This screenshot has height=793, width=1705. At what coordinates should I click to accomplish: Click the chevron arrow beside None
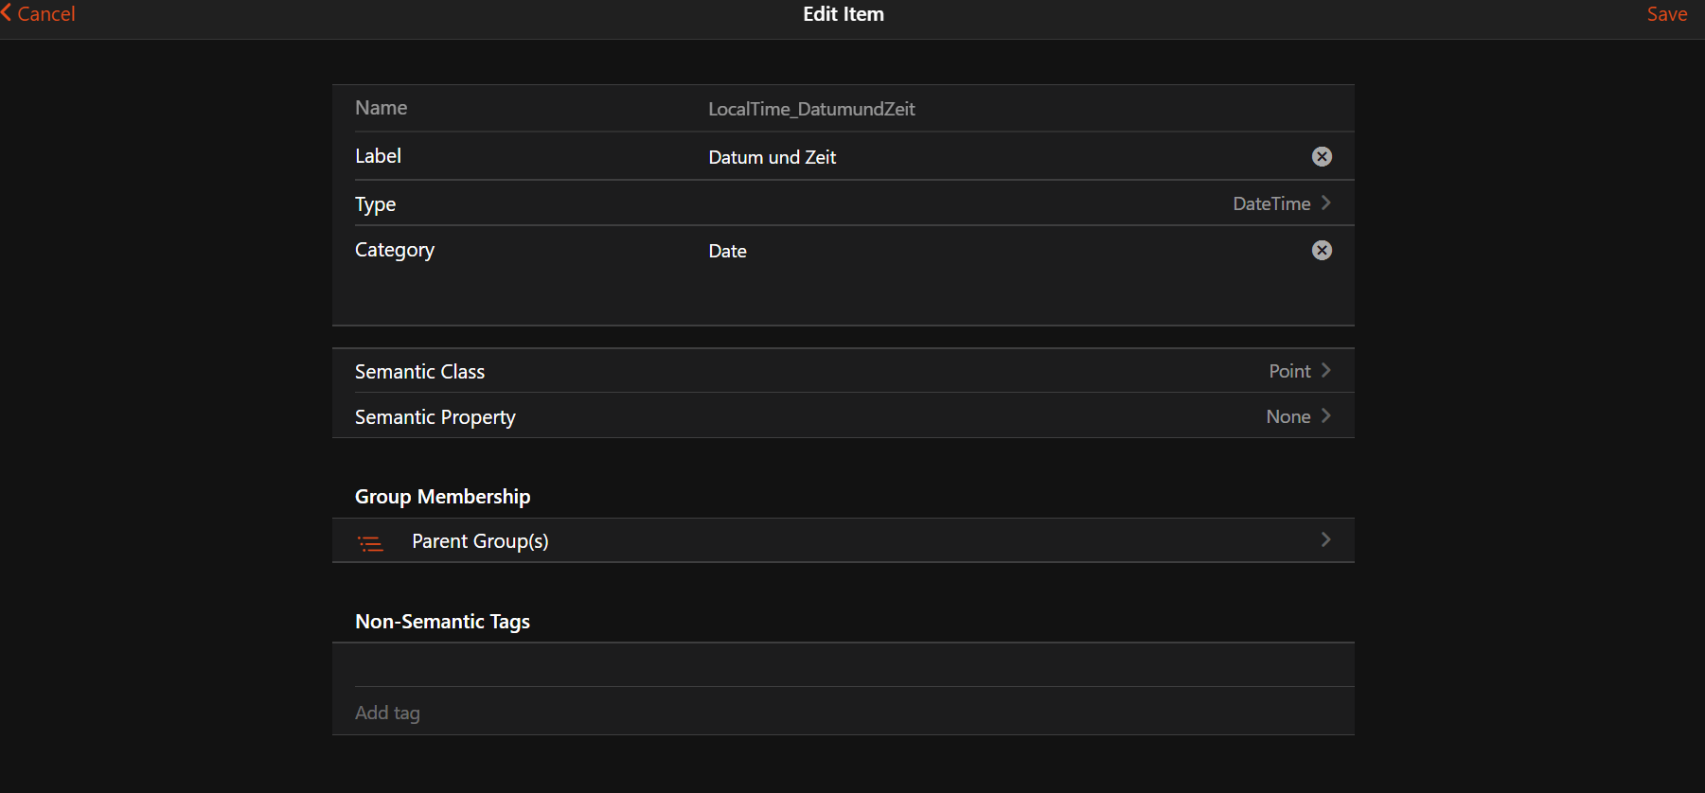coord(1326,416)
